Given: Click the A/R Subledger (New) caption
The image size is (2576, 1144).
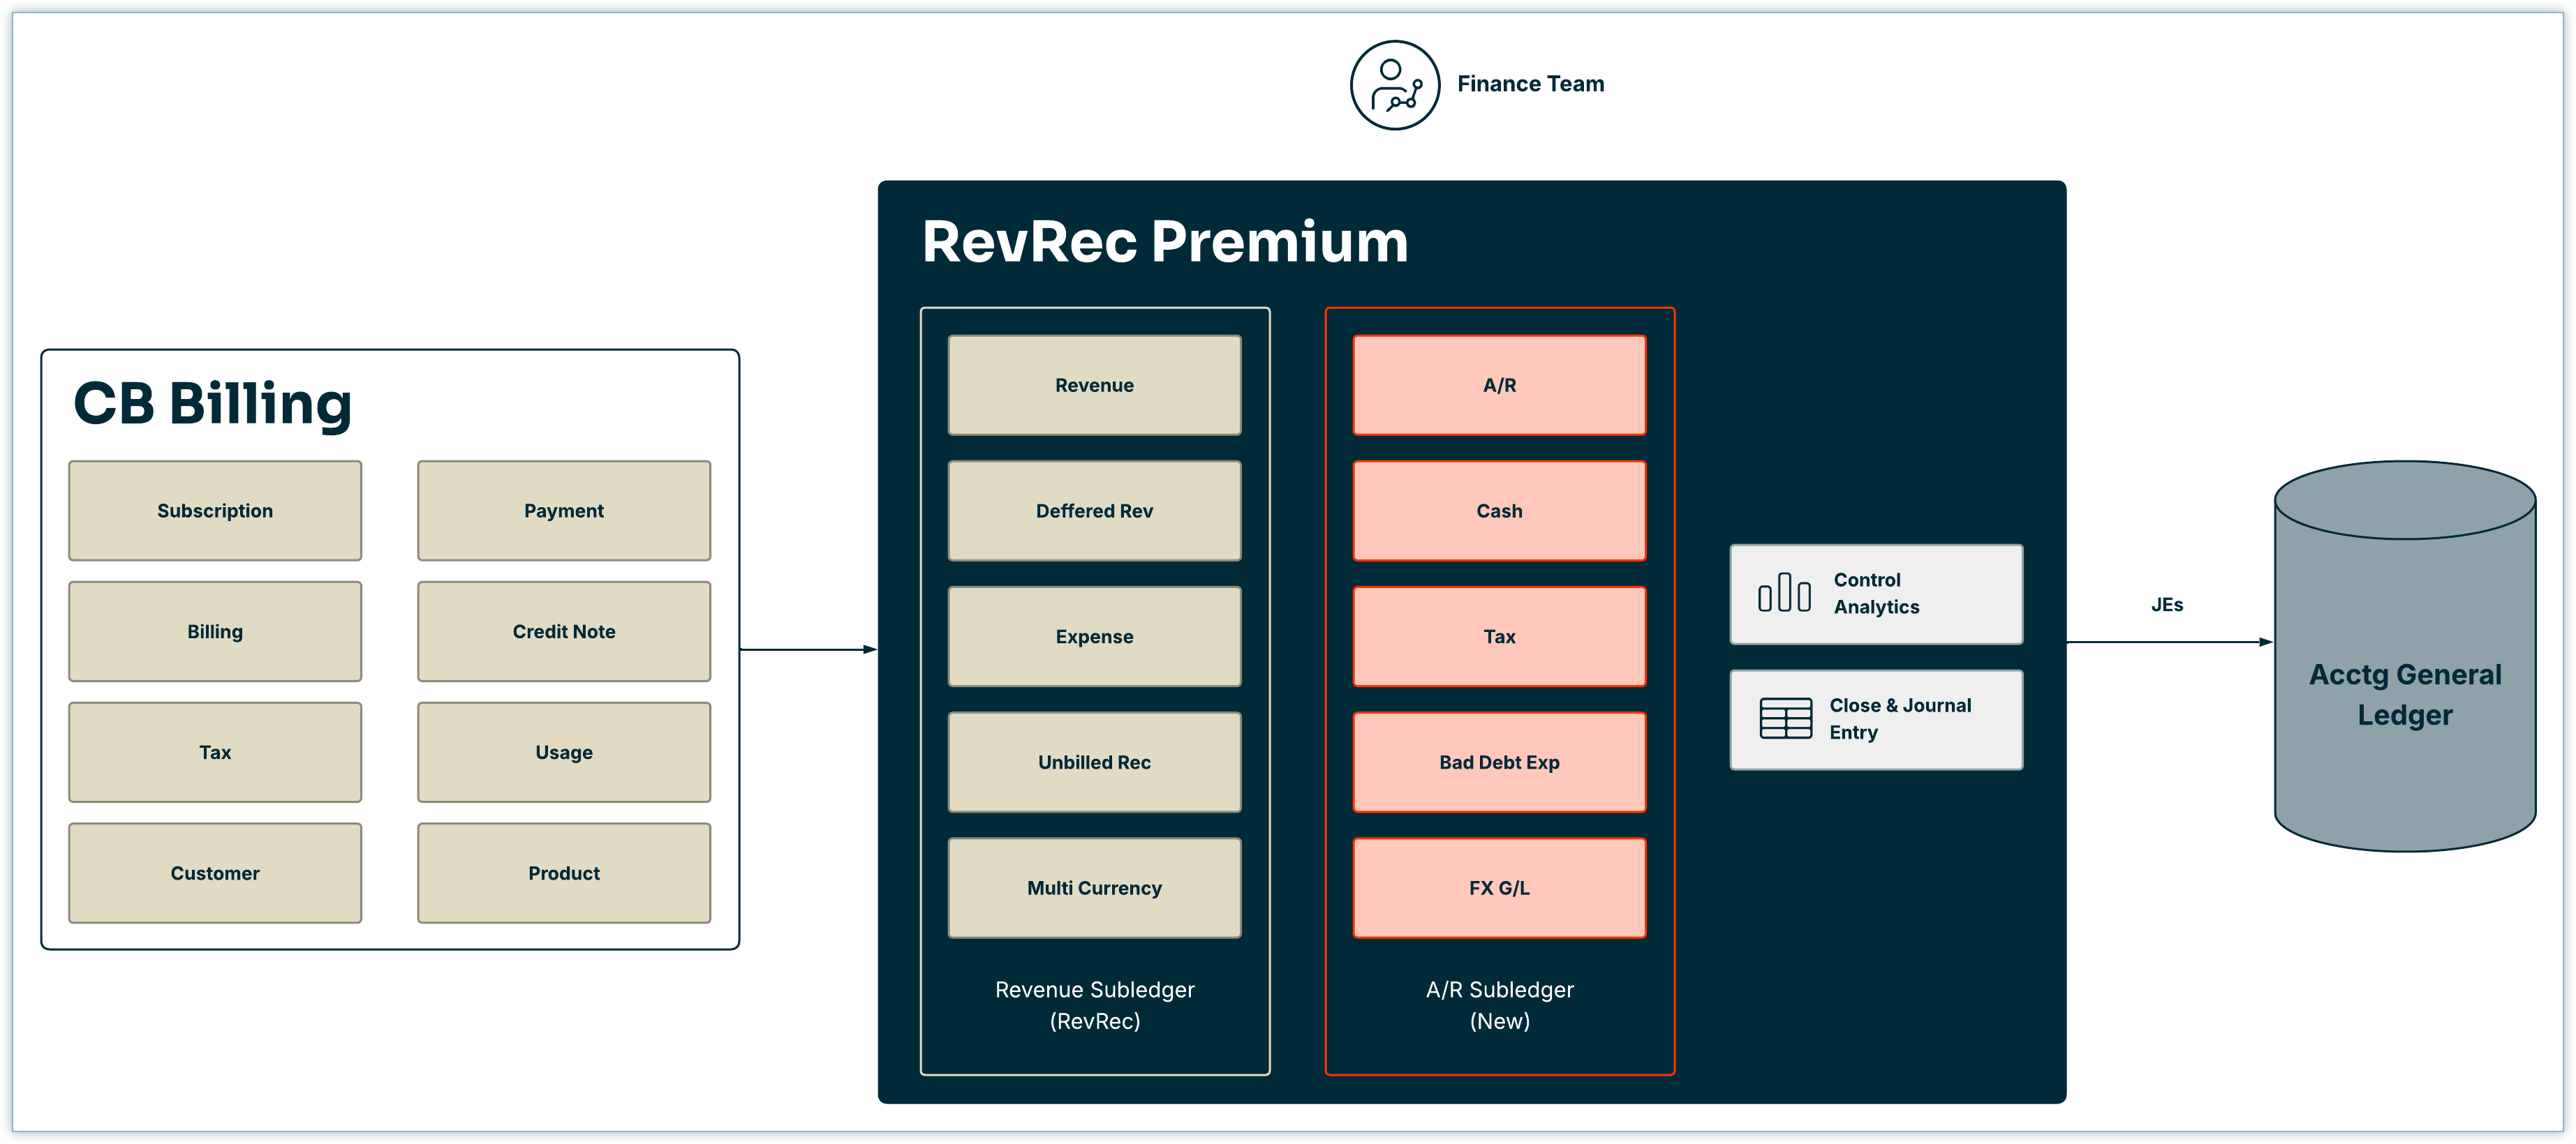Looking at the screenshot, I should point(1499,1005).
